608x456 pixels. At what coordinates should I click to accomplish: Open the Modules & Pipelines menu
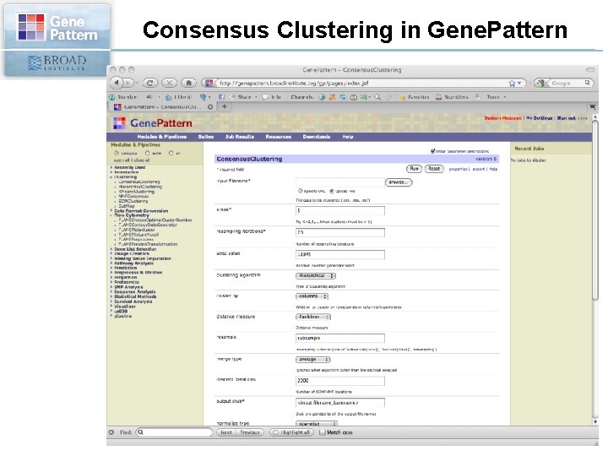pyautogui.click(x=161, y=137)
